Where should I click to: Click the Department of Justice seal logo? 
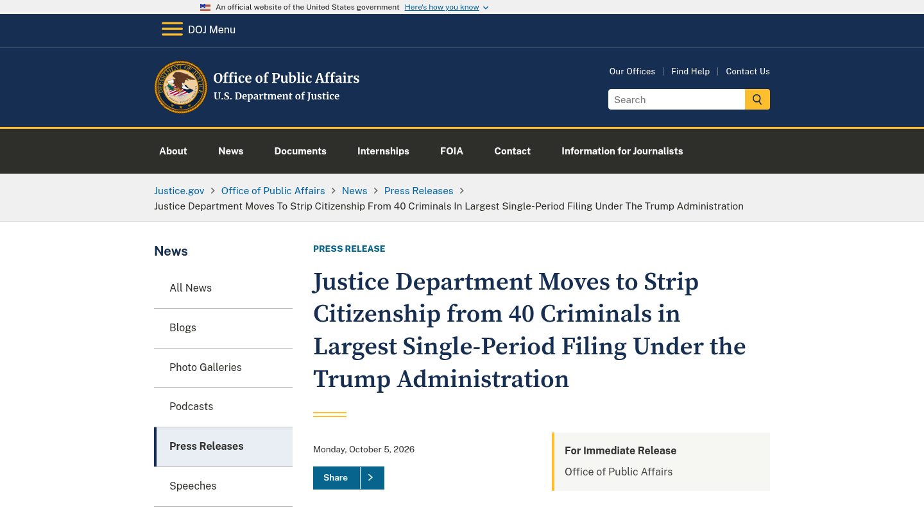181,87
